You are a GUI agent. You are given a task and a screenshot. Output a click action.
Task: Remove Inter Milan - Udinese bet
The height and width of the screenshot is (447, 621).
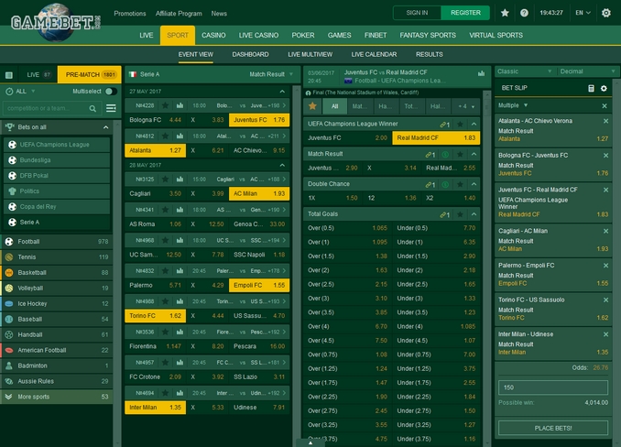tap(605, 334)
